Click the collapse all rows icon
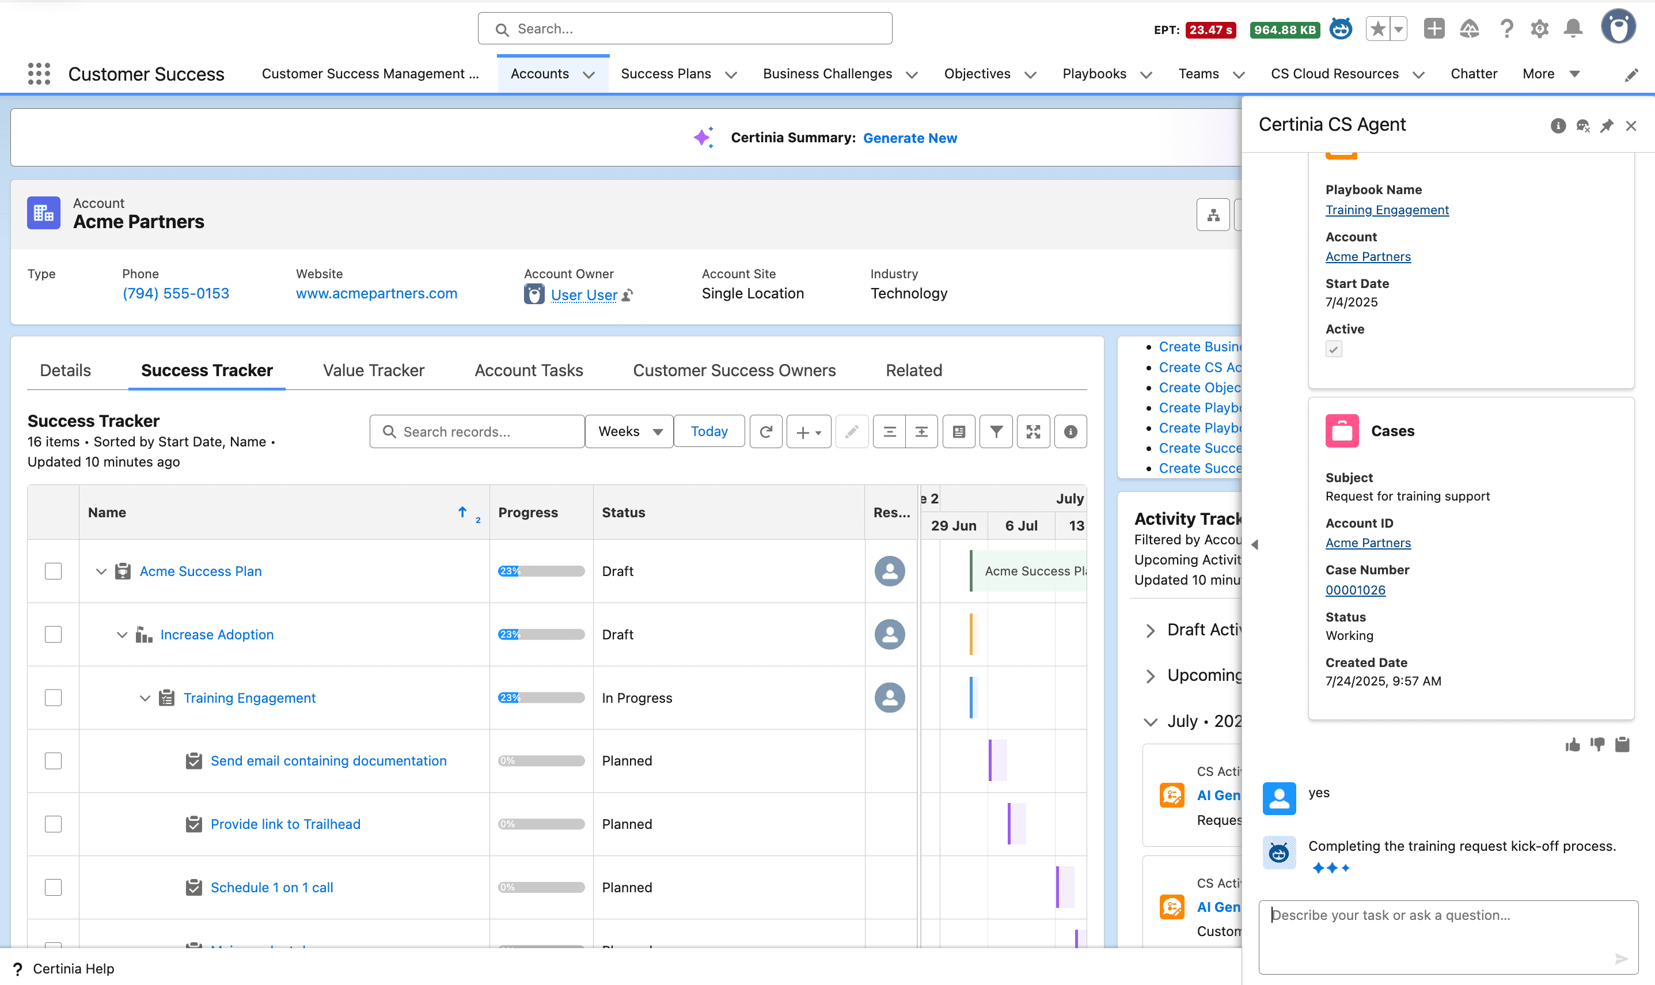Viewport: 1655px width, 985px height. 890,431
